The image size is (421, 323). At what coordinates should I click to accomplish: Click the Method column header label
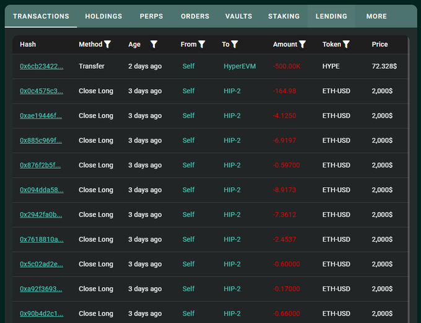pos(90,44)
